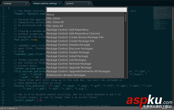
Task: Select File: Save All command
Action: tap(85, 26)
